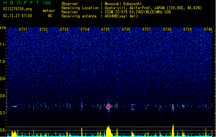Click the red meteor echo near 0738
The height and width of the screenshot is (137, 216).
pyautogui.click(x=173, y=107)
